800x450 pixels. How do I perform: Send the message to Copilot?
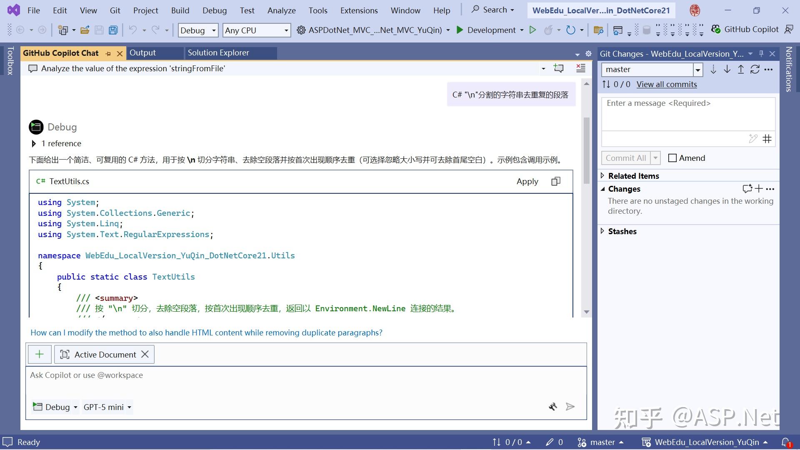570,407
